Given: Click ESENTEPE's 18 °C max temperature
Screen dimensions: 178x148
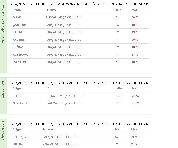Looking at the screenshot, I should pos(135,62).
